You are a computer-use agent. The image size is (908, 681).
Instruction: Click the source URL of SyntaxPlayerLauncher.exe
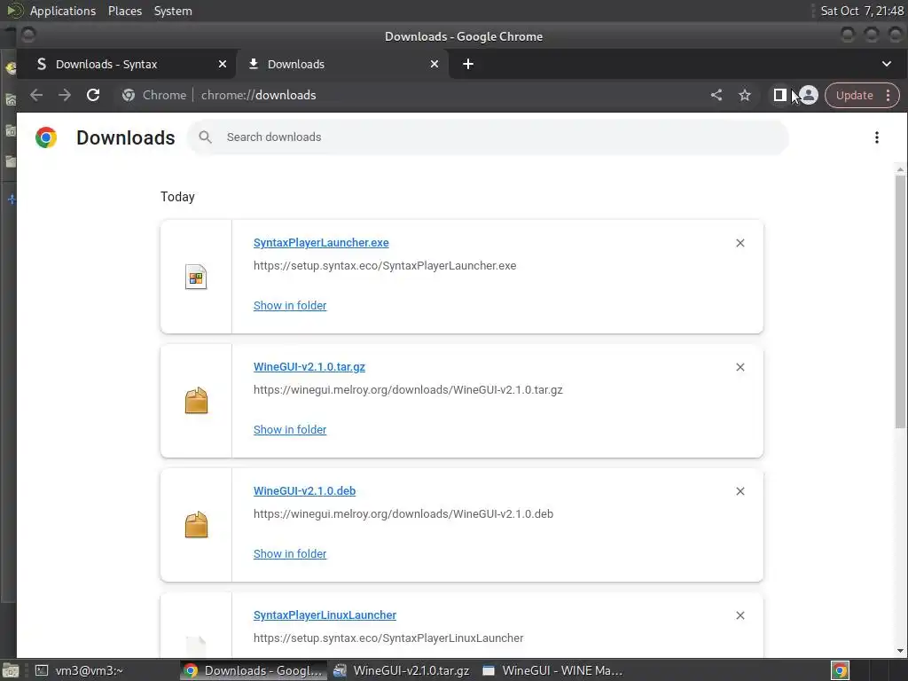coord(385,266)
